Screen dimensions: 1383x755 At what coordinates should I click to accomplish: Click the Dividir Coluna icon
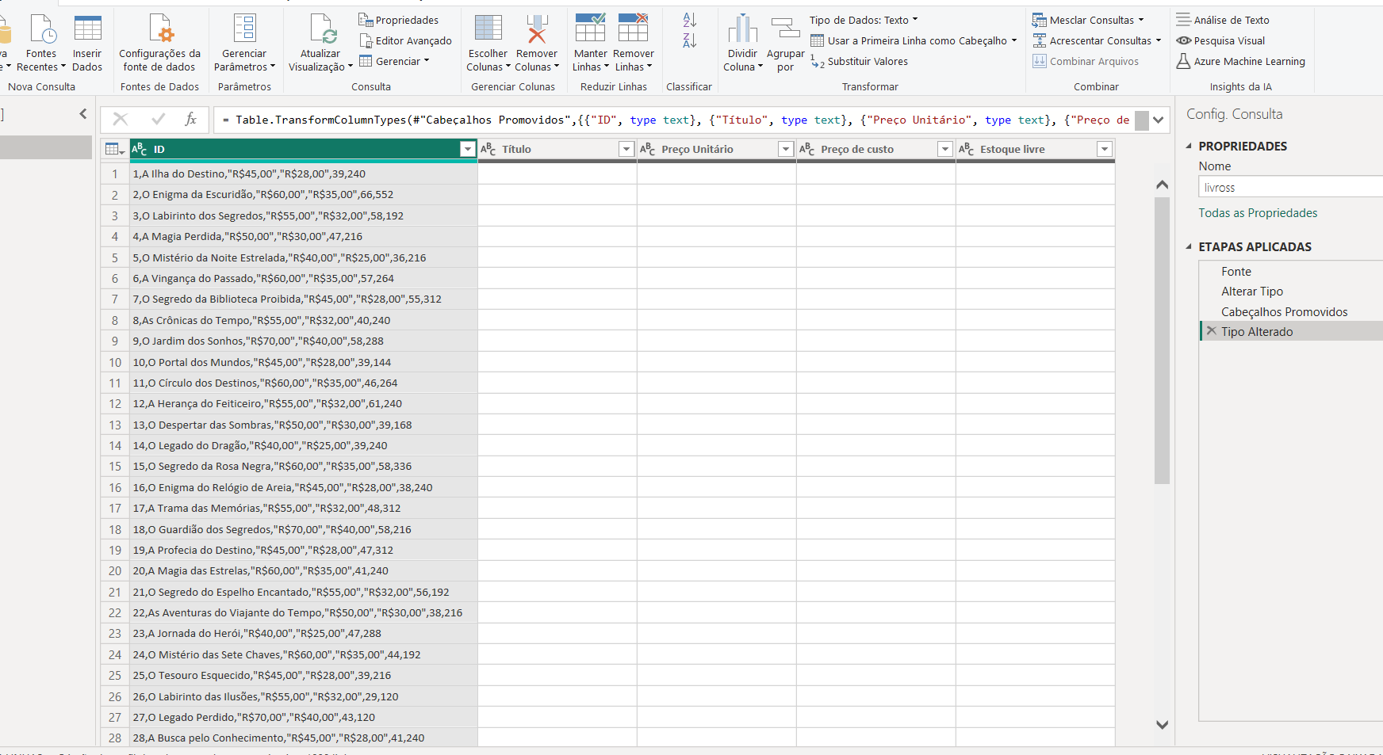pyautogui.click(x=743, y=29)
